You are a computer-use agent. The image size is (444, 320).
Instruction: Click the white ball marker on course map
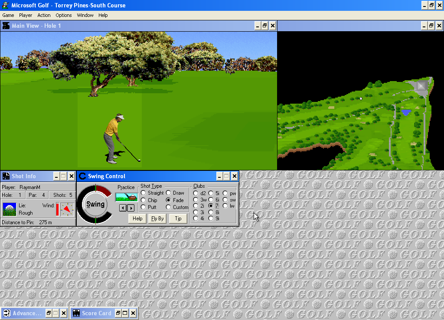(361, 99)
